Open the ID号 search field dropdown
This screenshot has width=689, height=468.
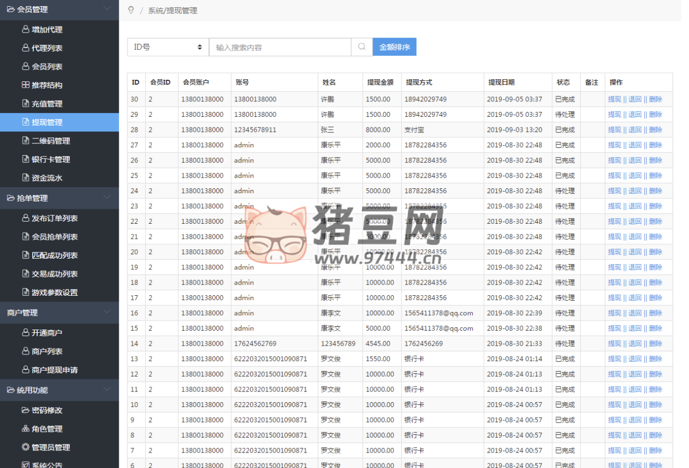(x=168, y=47)
